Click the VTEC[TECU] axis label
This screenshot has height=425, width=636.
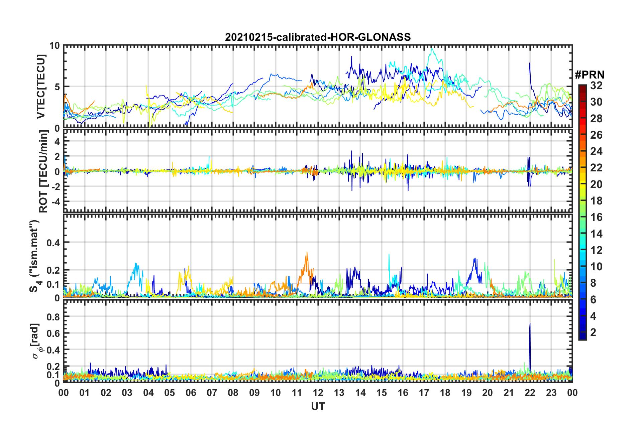pyautogui.click(x=41, y=87)
